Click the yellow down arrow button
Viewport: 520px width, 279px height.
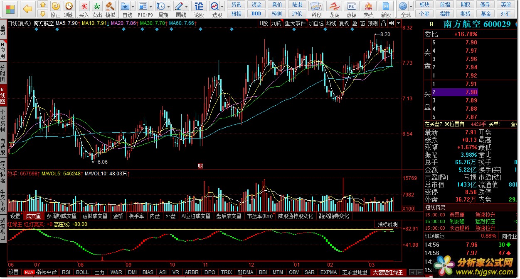coord(43,13)
